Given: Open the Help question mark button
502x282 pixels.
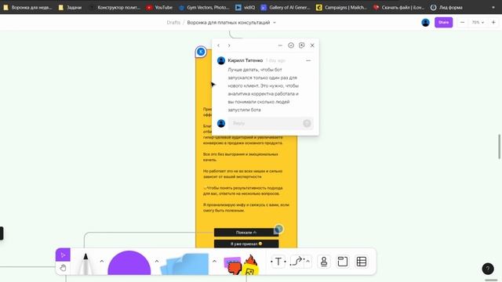Looking at the screenshot, I should coord(488,269).
